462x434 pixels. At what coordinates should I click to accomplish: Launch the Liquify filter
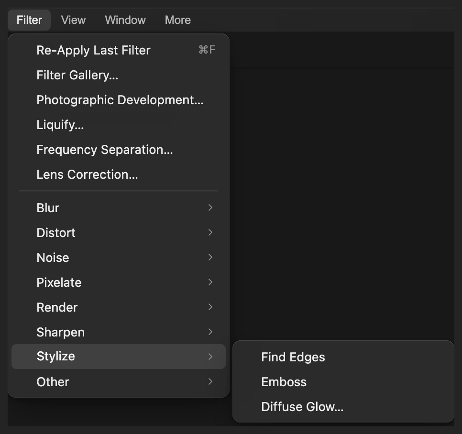tap(119, 125)
